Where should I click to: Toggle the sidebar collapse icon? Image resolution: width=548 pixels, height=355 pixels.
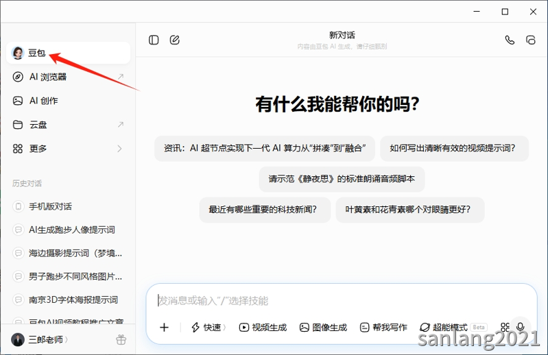tap(154, 40)
